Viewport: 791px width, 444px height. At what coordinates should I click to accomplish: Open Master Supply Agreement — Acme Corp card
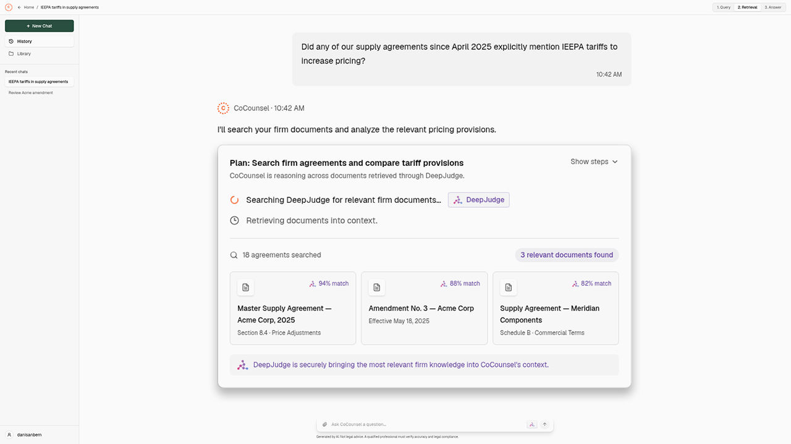coord(293,308)
